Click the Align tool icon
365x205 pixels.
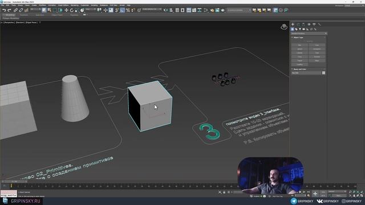(x=171, y=10)
